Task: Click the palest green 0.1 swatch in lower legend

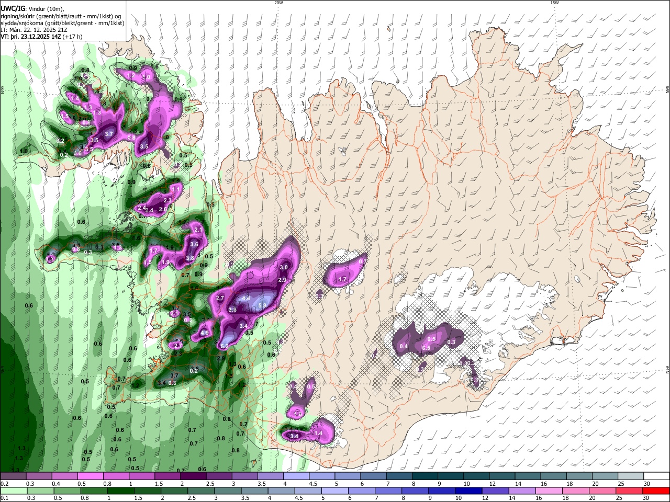Action: pos(13,490)
